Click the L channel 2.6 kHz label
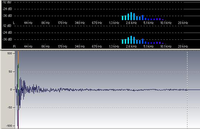 pos(131,23)
